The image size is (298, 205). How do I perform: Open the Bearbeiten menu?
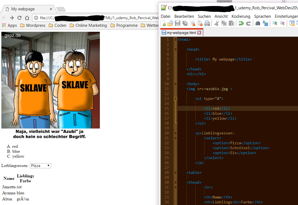point(184,16)
